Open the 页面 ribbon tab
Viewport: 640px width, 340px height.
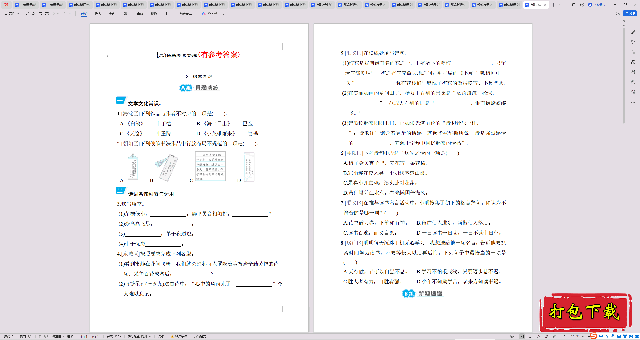tap(112, 14)
